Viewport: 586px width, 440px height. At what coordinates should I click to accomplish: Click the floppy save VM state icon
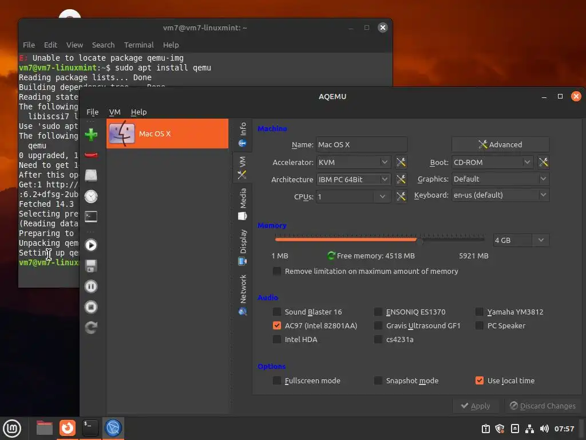(91, 266)
